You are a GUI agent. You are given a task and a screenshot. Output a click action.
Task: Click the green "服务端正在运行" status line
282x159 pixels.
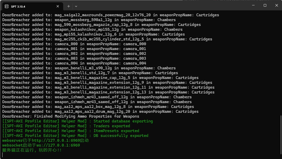32,150
